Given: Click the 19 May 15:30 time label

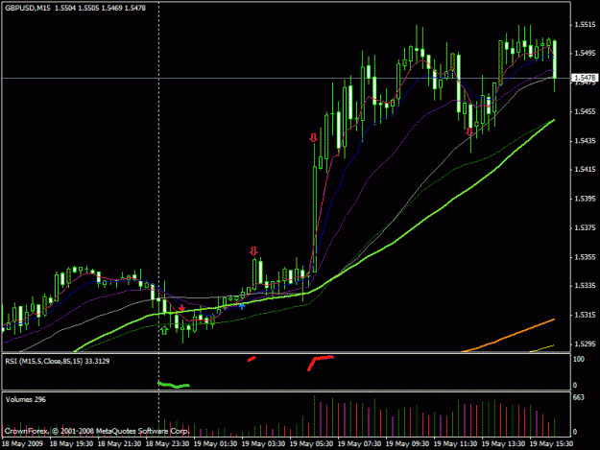Looking at the screenshot, I should [551, 444].
